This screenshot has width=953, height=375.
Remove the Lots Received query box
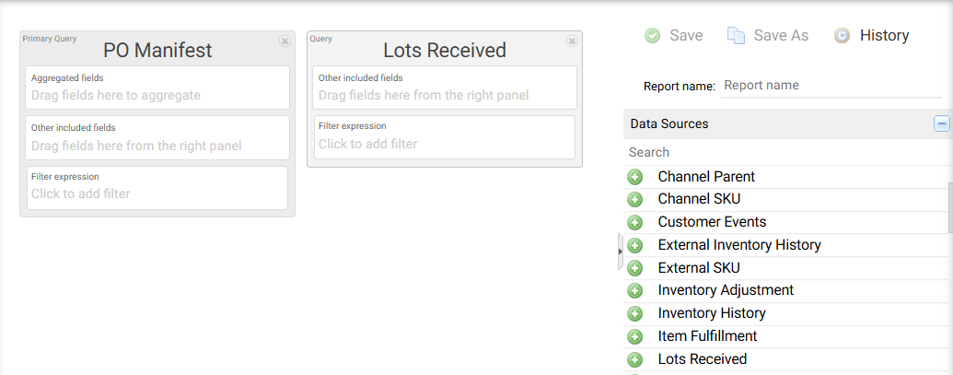click(572, 41)
